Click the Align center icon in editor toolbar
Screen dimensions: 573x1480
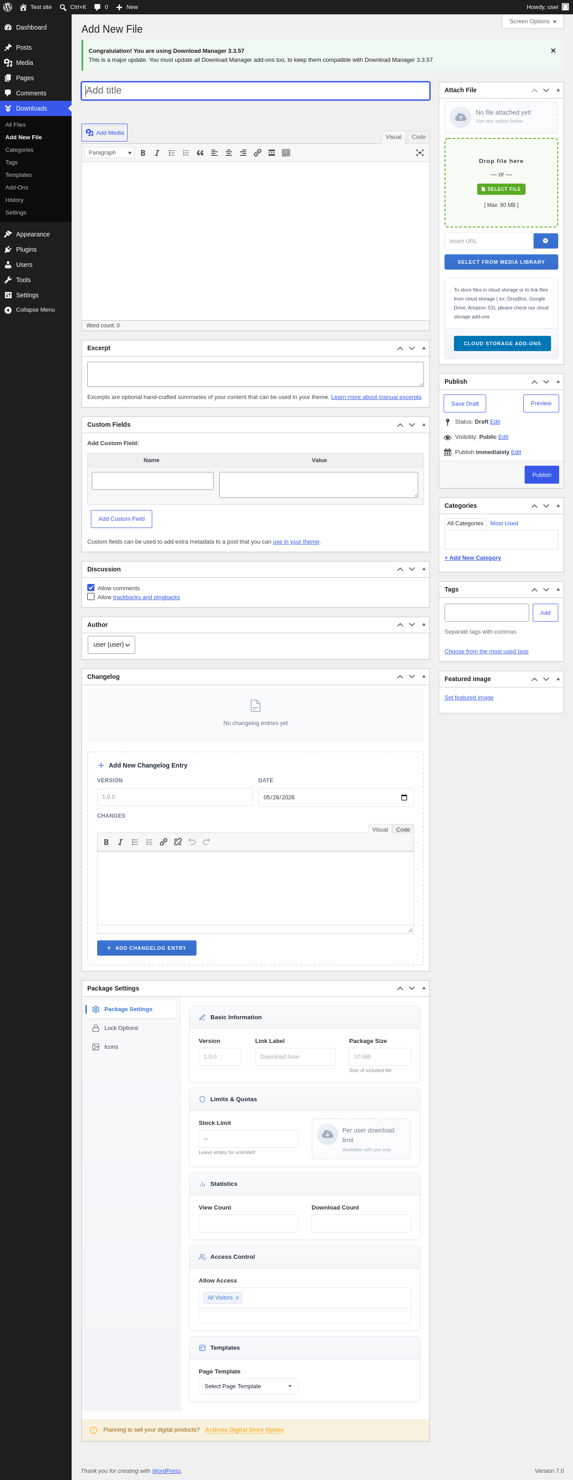pos(228,153)
